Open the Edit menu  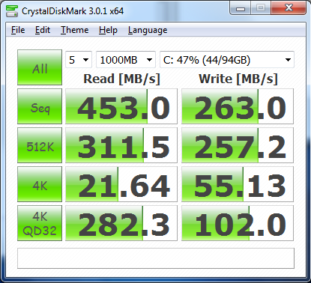coord(43,30)
